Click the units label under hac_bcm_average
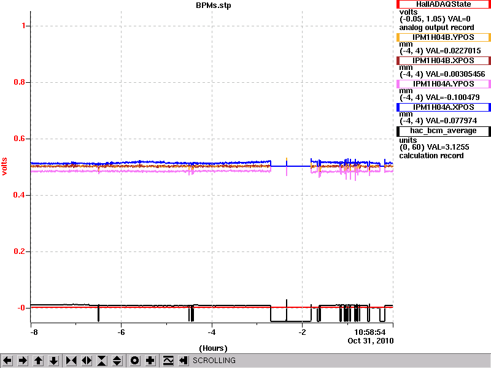491x368 pixels. pyautogui.click(x=408, y=140)
